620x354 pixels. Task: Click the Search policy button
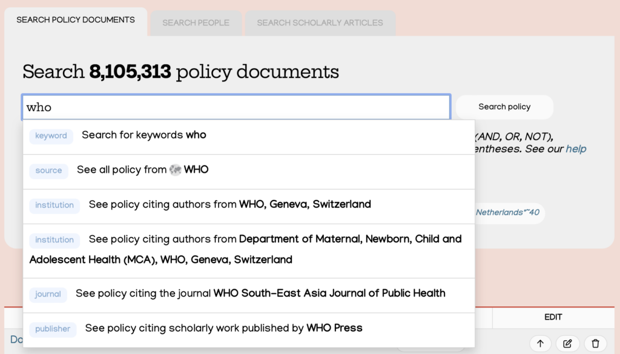click(504, 107)
